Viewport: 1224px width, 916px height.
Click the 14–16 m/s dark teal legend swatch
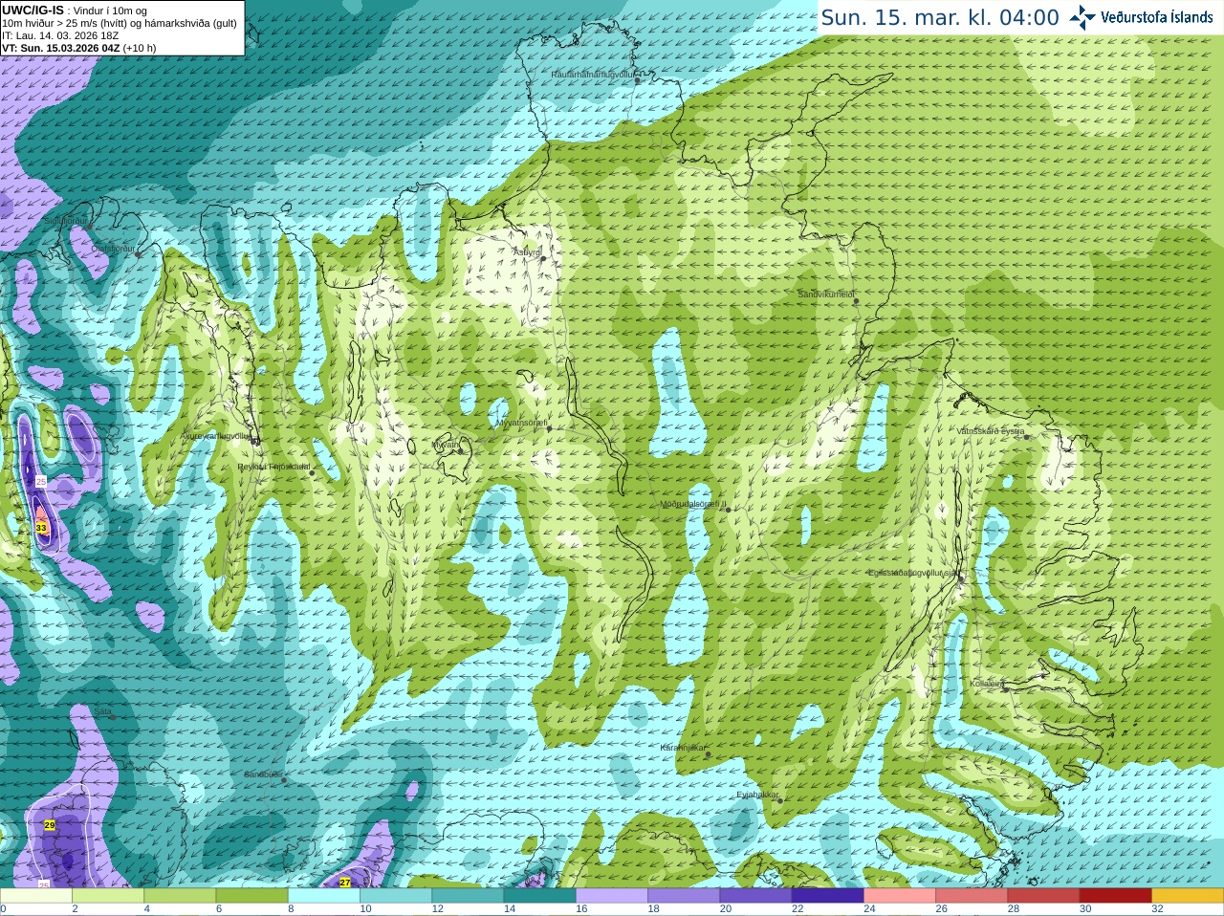[x=539, y=896]
